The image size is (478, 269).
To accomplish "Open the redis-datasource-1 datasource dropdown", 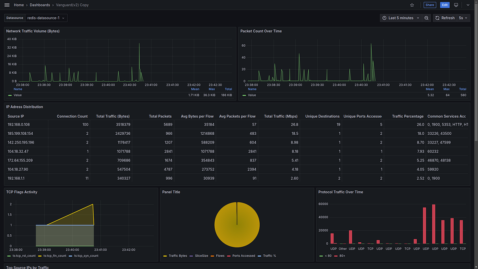I will (x=45, y=18).
